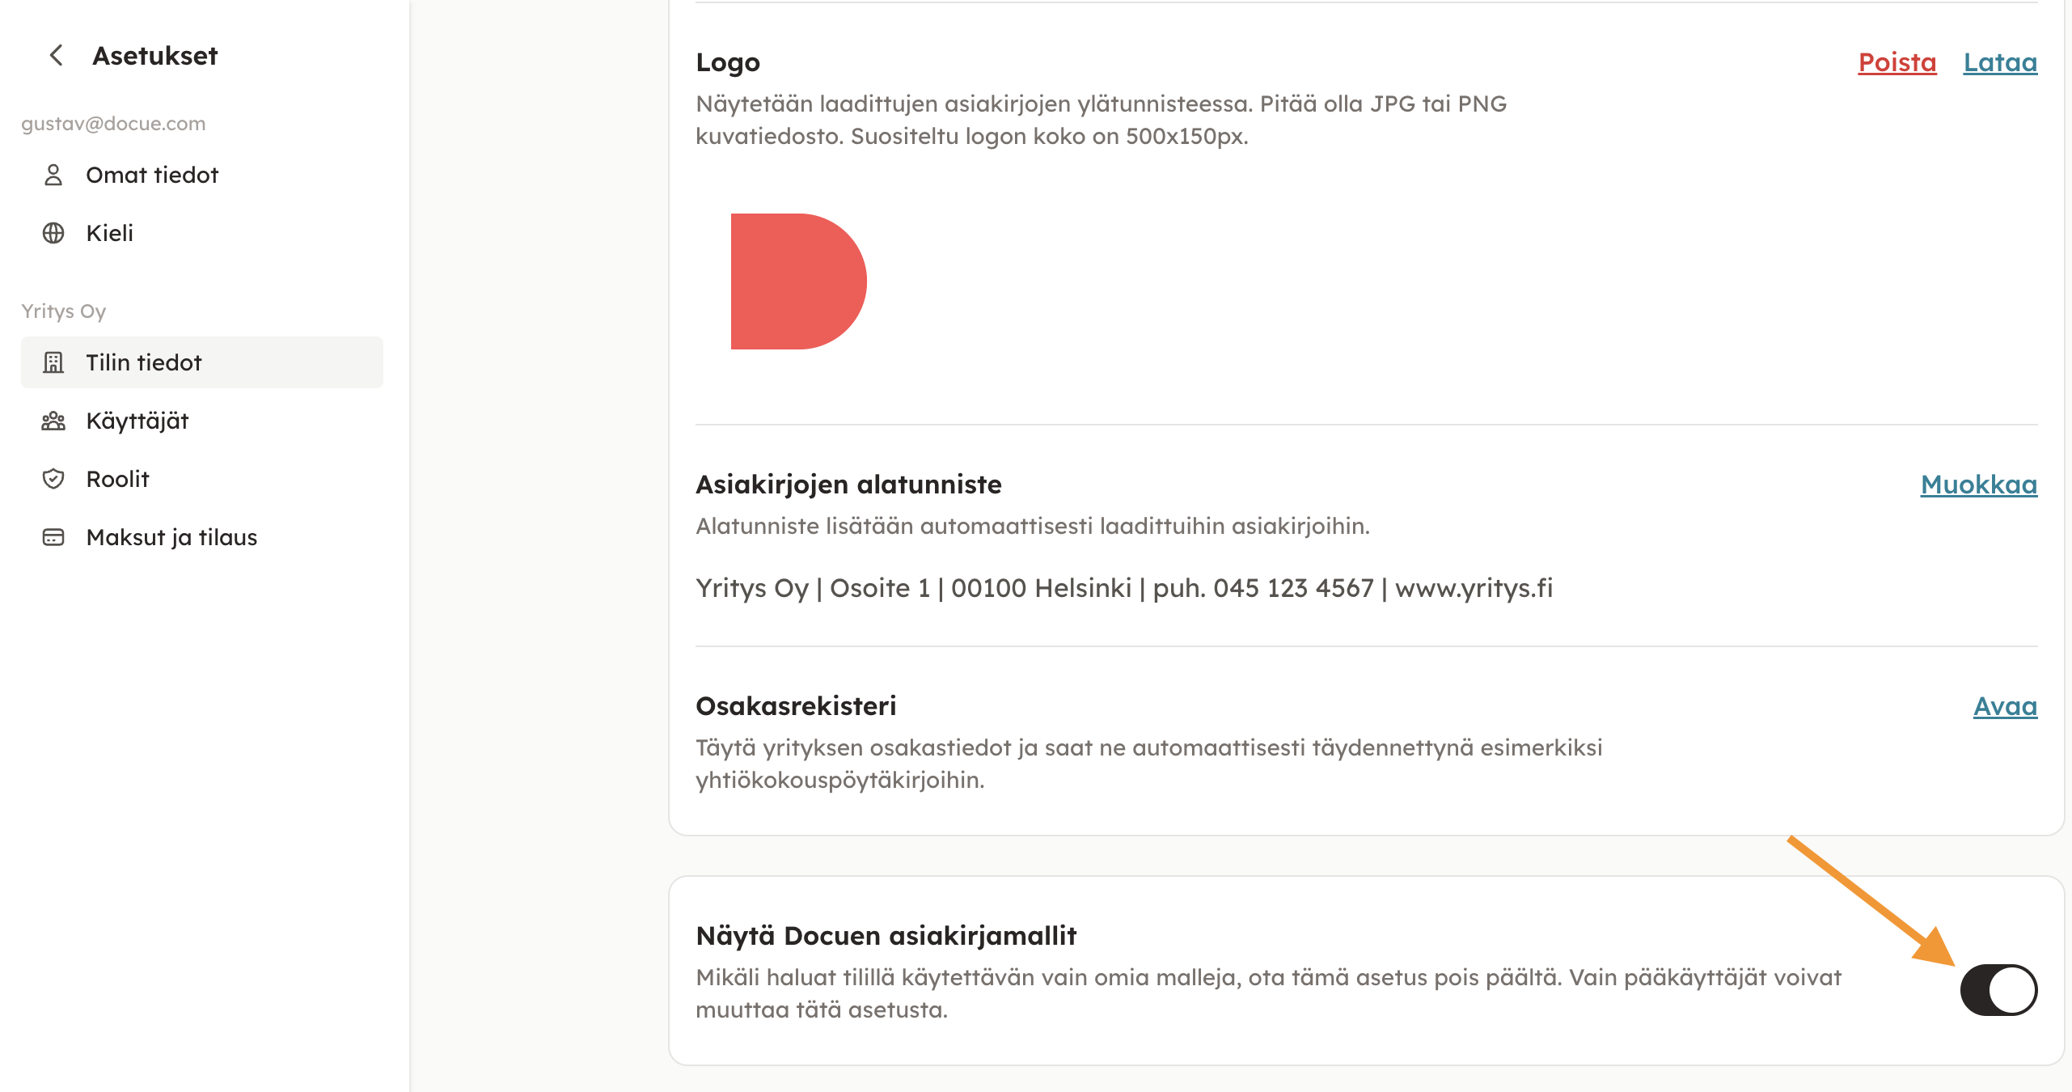Screen dimensions: 2072x1092
Task: Click the Lataa logo upload link
Action: 2000,63
